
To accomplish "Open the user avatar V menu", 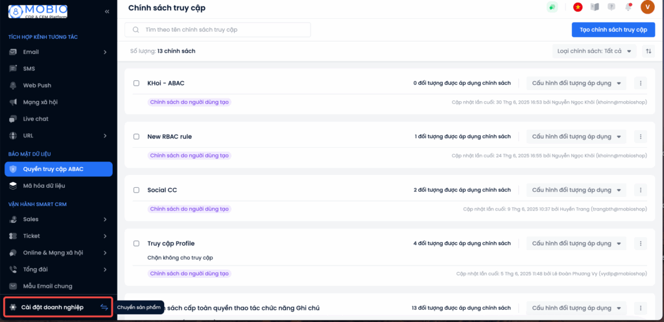I will click(648, 6).
